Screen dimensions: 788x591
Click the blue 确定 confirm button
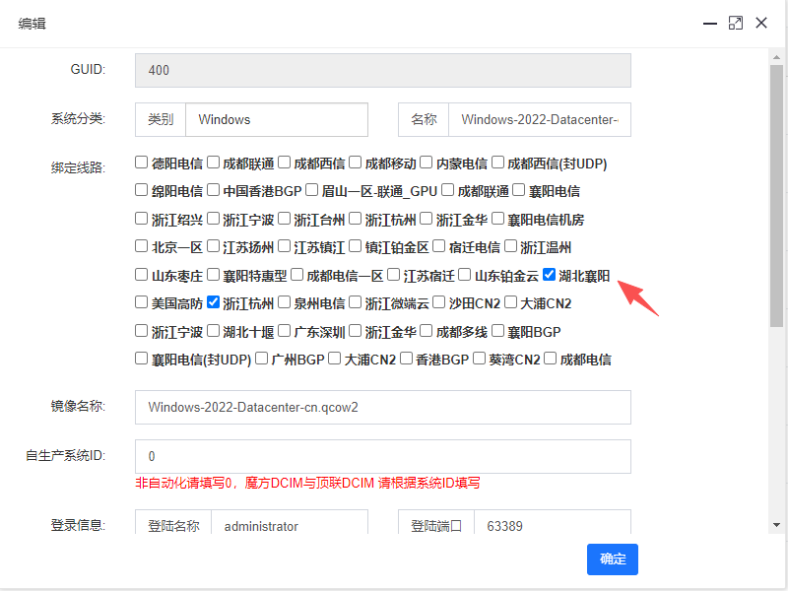612,559
